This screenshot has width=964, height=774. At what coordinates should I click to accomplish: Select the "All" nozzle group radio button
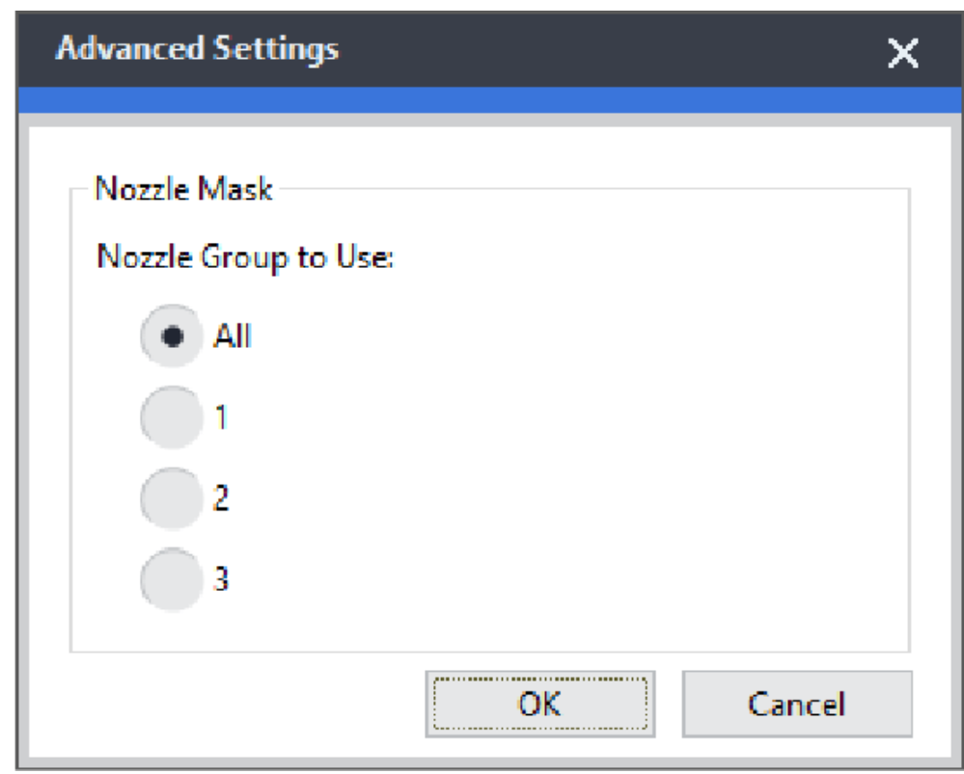click(x=170, y=337)
